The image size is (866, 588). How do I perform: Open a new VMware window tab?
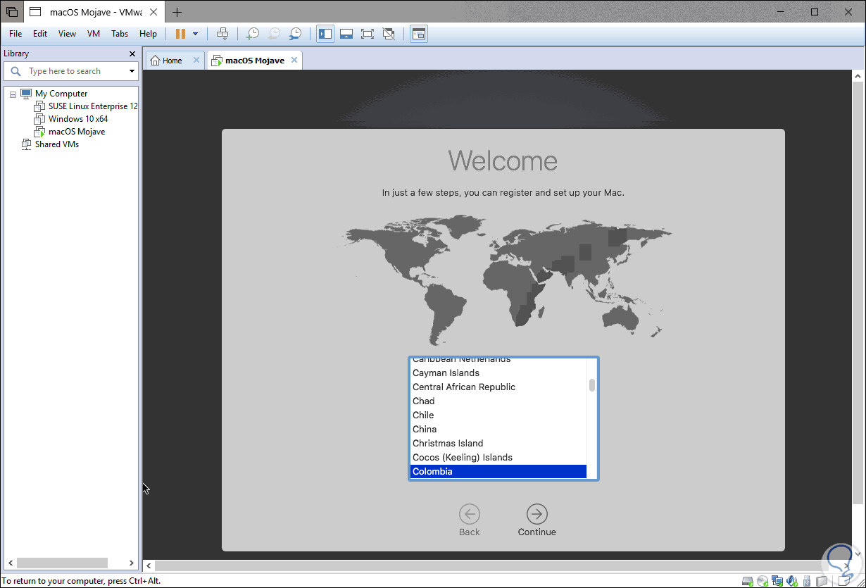(x=177, y=12)
